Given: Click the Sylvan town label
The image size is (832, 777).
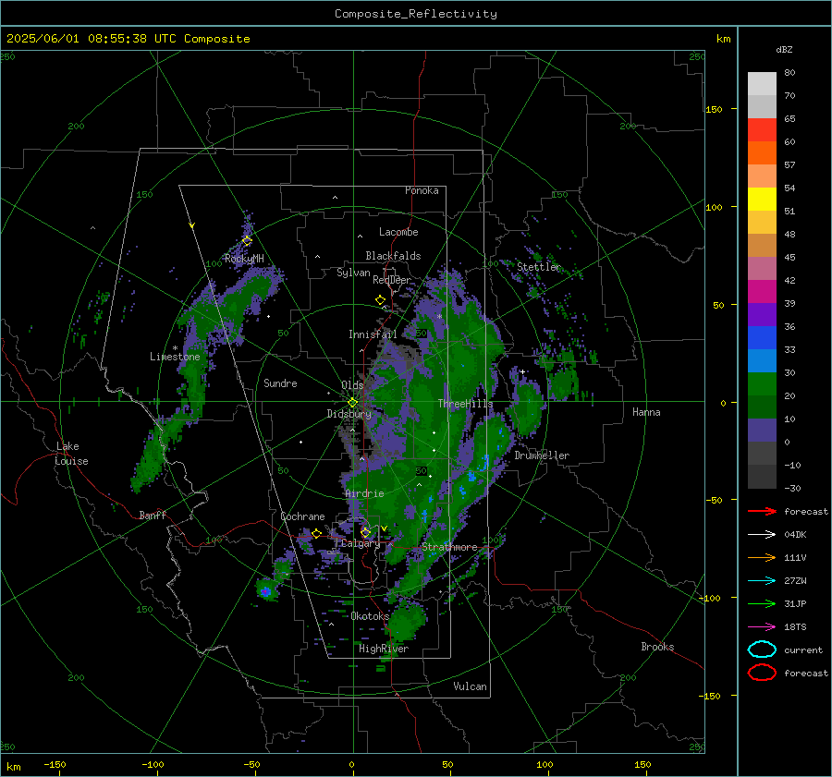Looking at the screenshot, I should [353, 273].
